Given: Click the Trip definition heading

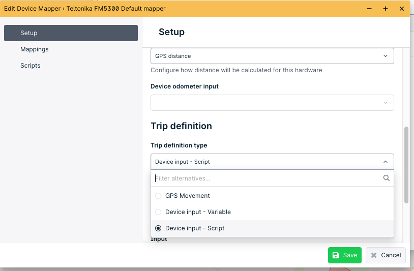Looking at the screenshot, I should coord(181,126).
